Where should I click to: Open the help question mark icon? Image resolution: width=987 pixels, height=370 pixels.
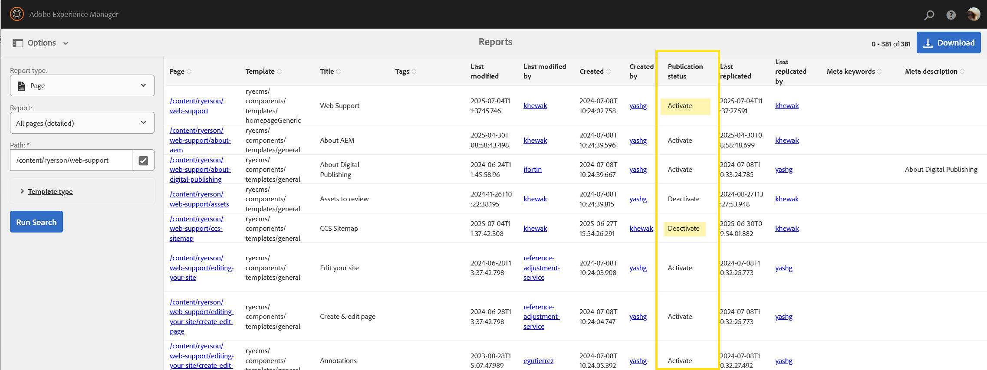click(x=951, y=15)
